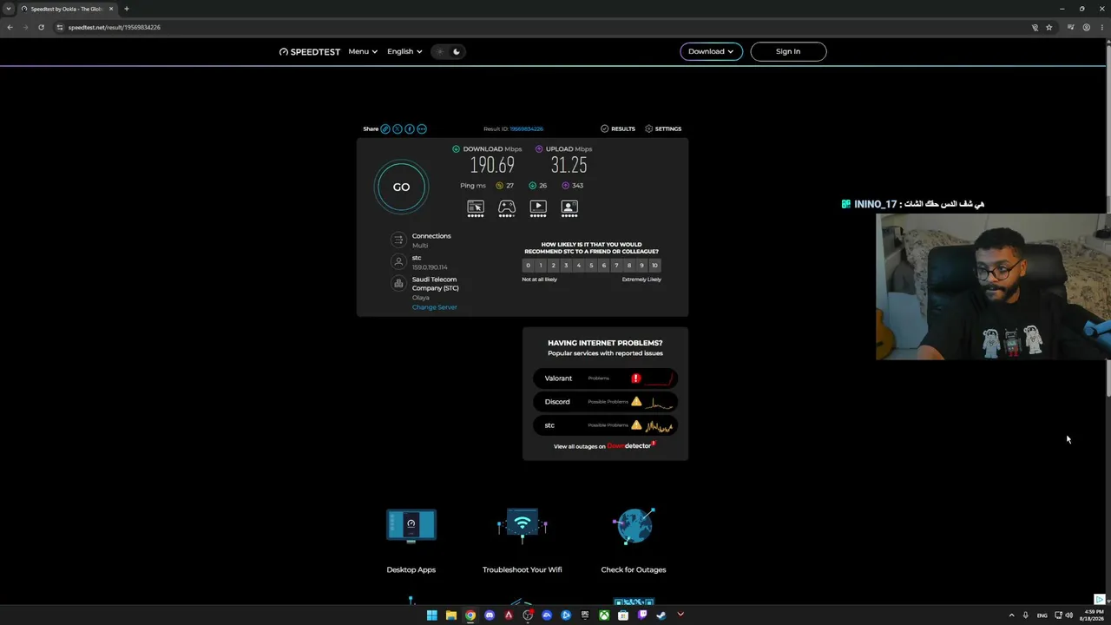The height and width of the screenshot is (625, 1111).
Task: Show hidden system tray icons
Action: click(1011, 615)
